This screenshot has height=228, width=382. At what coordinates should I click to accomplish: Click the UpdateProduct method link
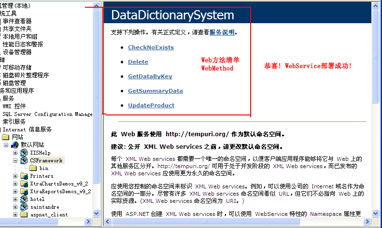[x=151, y=105]
